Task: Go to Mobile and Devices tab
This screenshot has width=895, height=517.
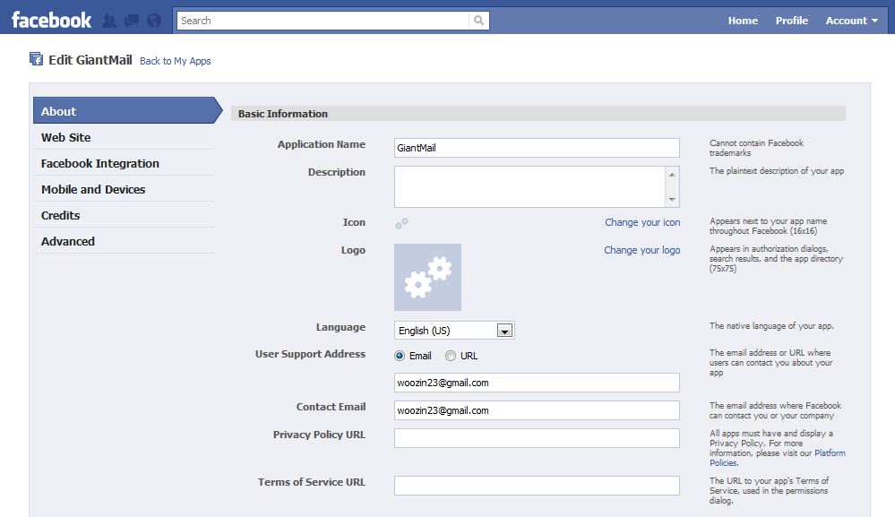Action: 124,189
